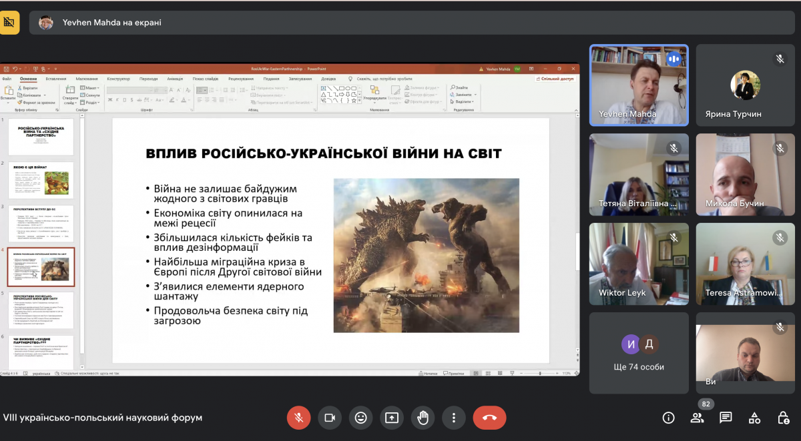This screenshot has height=441, width=801.
Task: Show the participants list
Action: coord(697,418)
